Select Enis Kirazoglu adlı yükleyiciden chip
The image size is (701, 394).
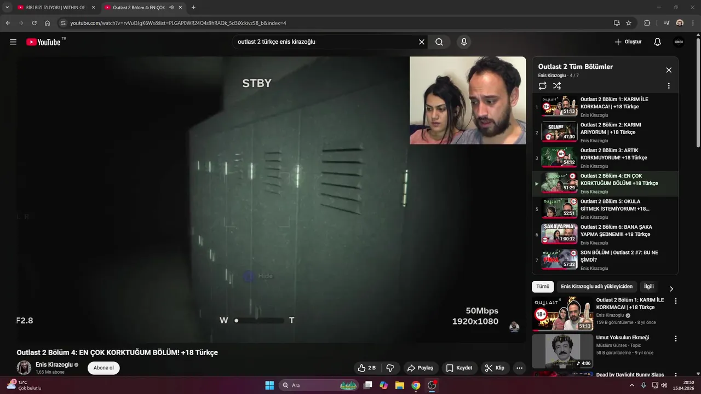(596, 287)
